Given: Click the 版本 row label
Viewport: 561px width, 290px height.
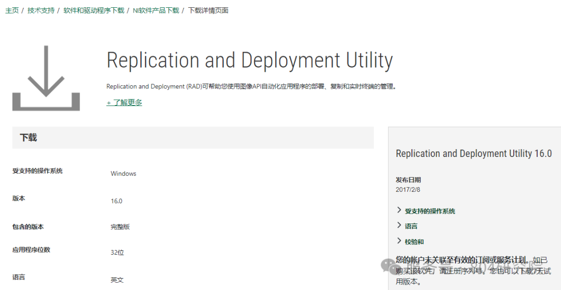Looking at the screenshot, I should pos(19,199).
